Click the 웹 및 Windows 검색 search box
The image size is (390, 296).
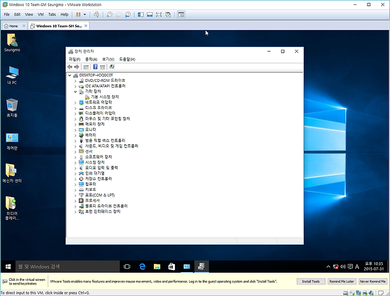pyautogui.click(x=67, y=267)
